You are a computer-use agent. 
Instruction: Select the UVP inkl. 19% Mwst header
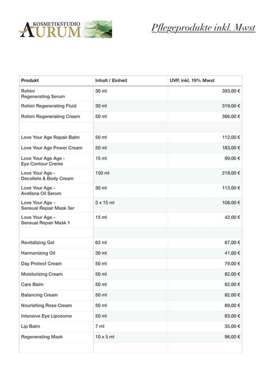[x=192, y=80]
